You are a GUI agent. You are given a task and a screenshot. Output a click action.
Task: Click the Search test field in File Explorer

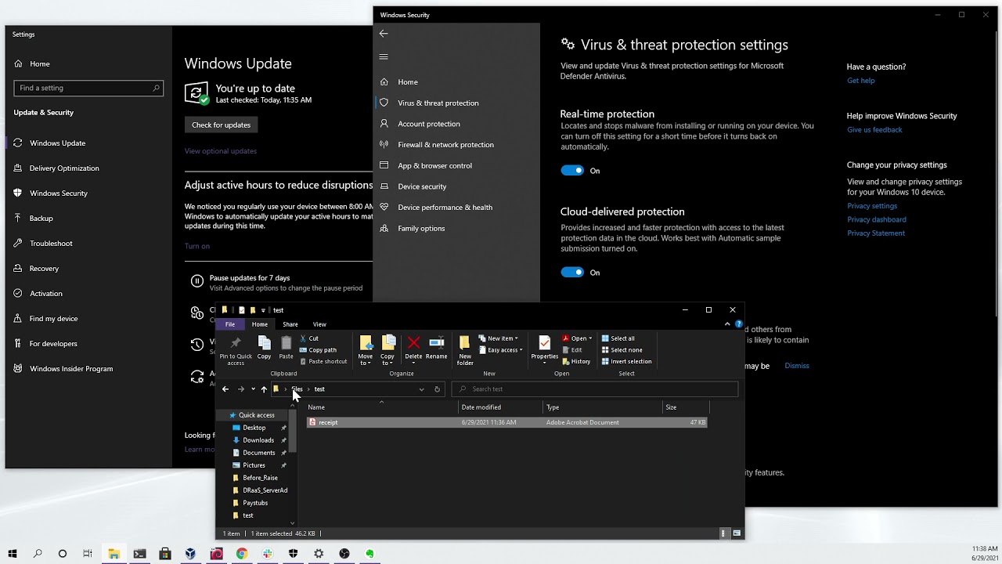(x=595, y=389)
